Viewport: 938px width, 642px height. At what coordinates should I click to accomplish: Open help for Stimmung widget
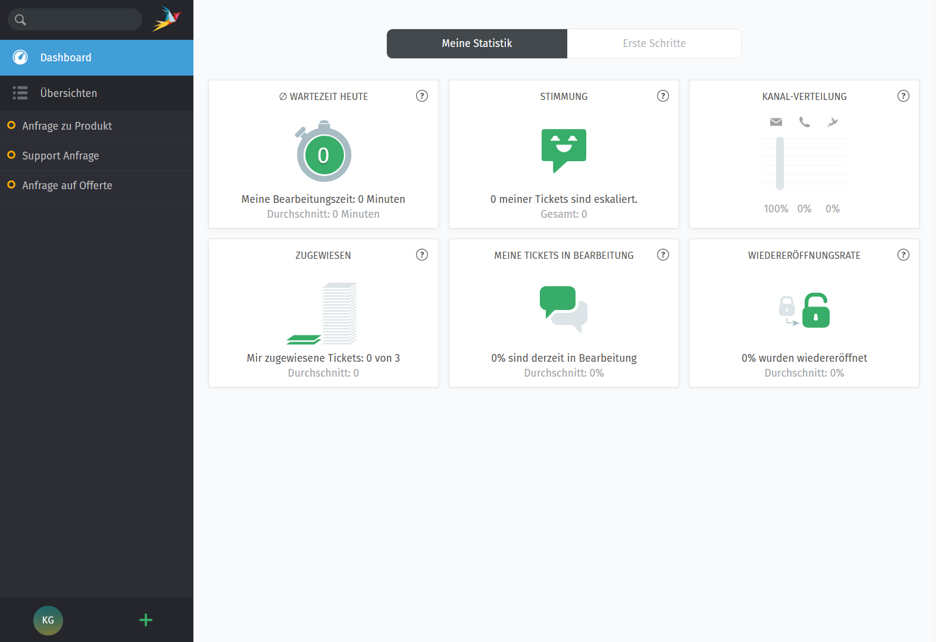[x=662, y=96]
